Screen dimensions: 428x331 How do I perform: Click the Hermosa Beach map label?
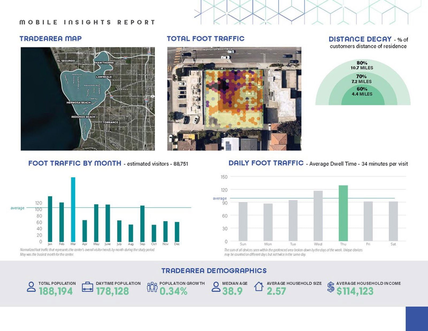click(x=79, y=103)
